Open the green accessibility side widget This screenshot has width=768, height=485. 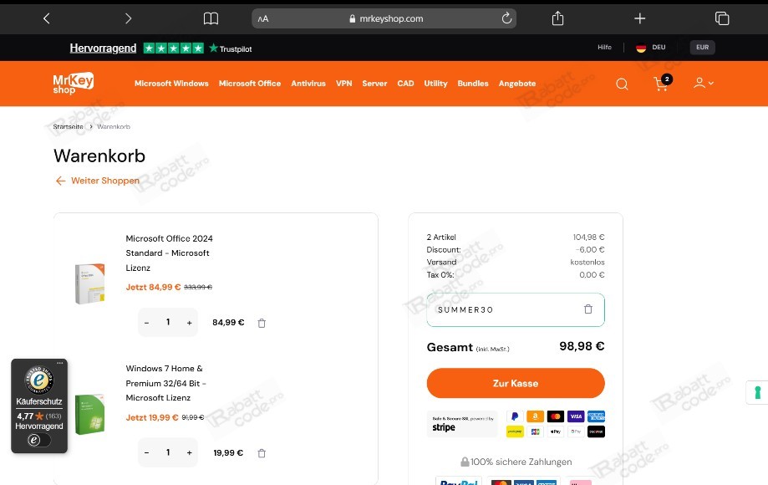757,392
